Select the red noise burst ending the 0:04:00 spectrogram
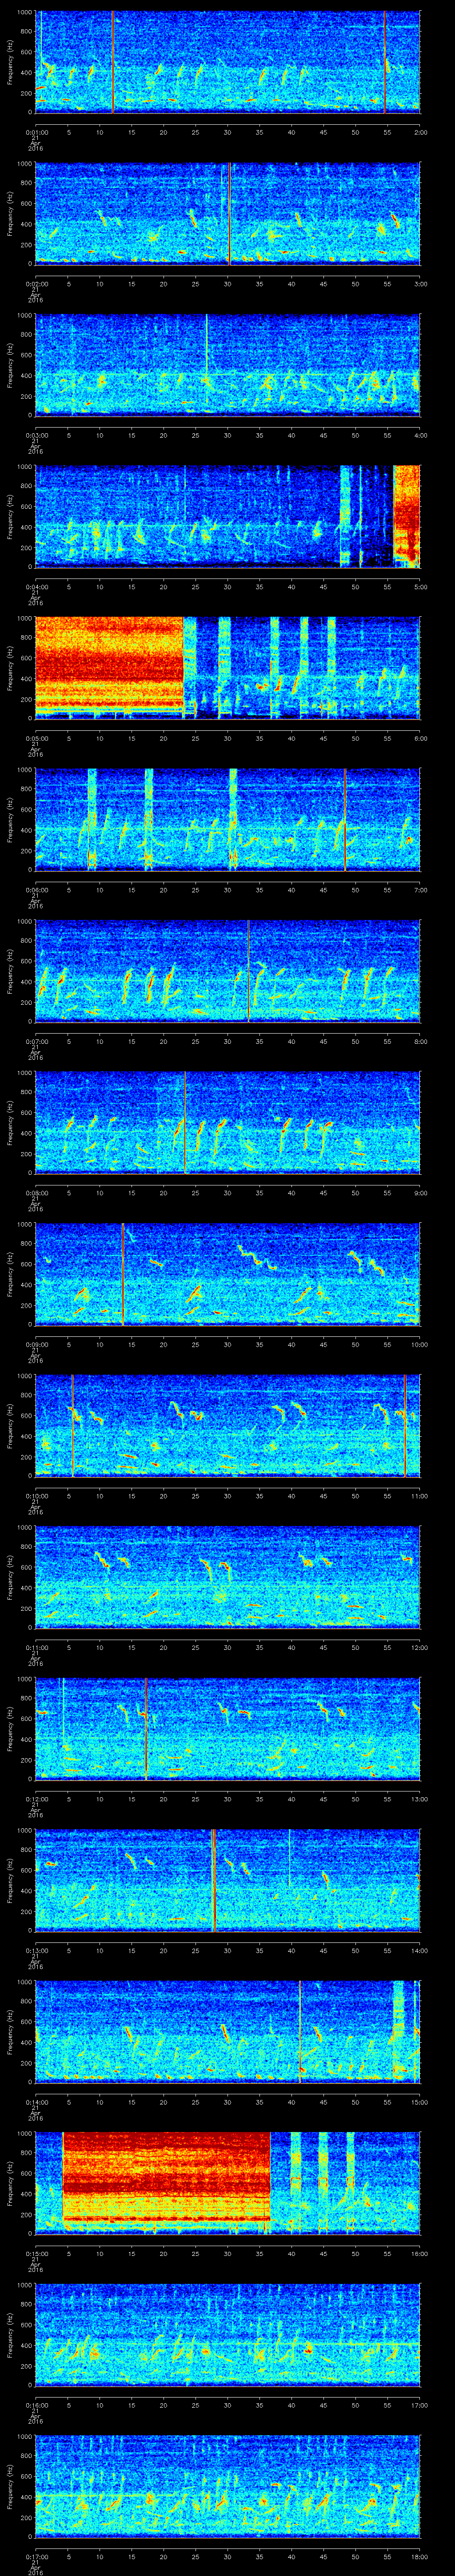The image size is (455, 2576). click(406, 514)
